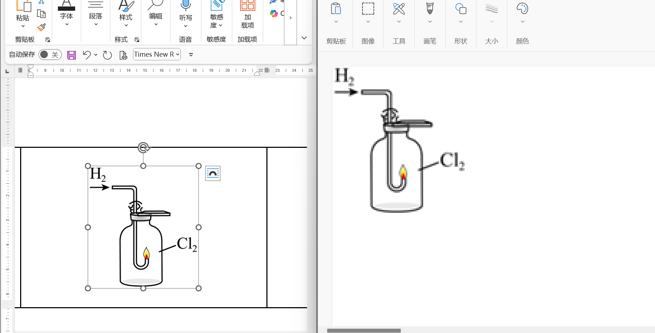Select the Format Painter brush icon
The image size is (655, 333).
(42, 27)
